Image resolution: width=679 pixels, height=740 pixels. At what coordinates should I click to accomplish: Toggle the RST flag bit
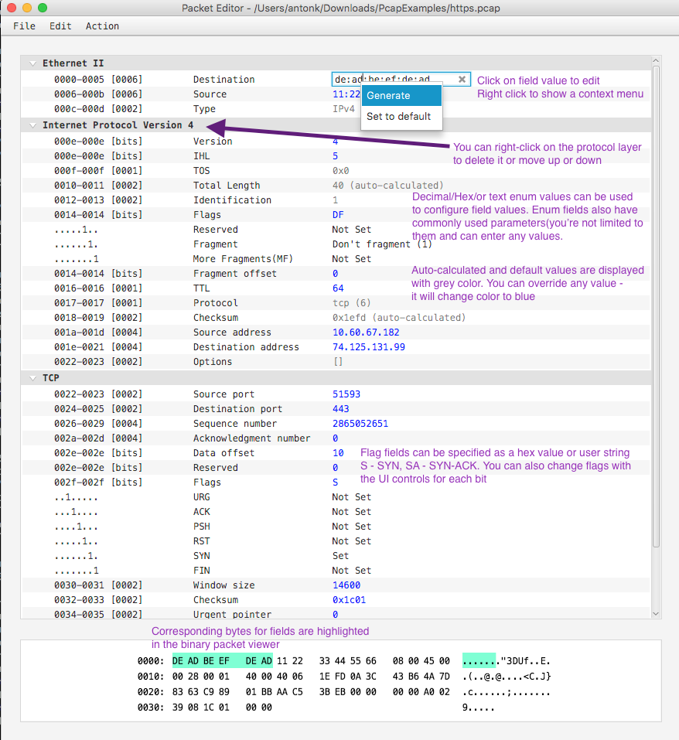pos(352,541)
